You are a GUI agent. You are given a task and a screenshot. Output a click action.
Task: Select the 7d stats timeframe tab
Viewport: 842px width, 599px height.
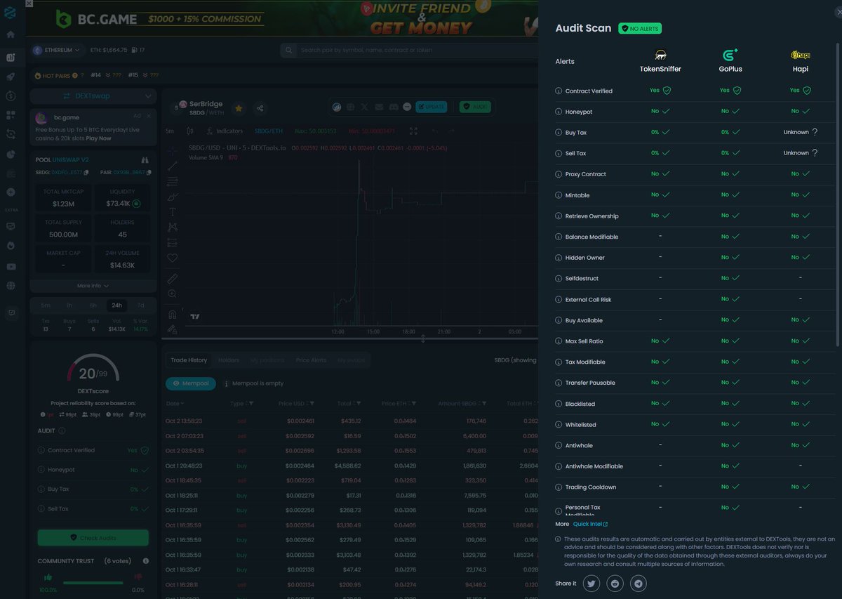coord(140,305)
